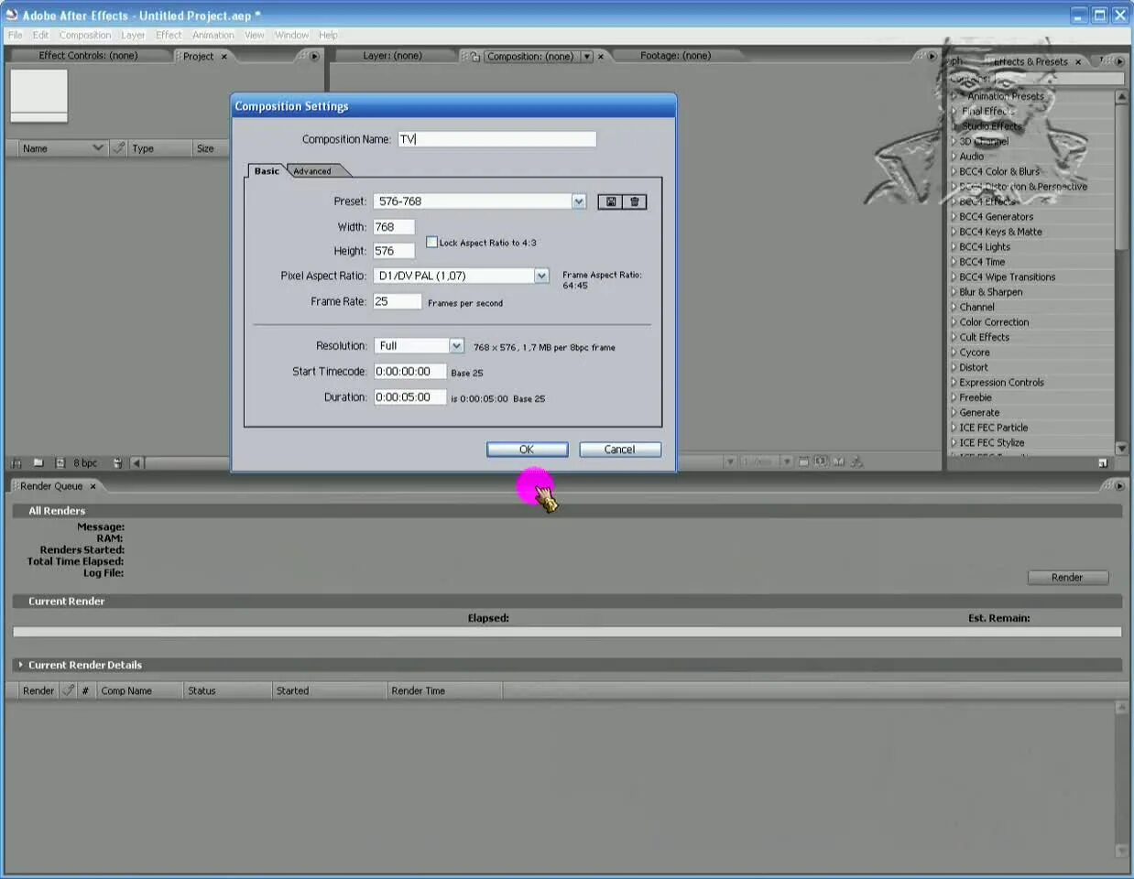Click the project preview thumbnail

coord(38,96)
